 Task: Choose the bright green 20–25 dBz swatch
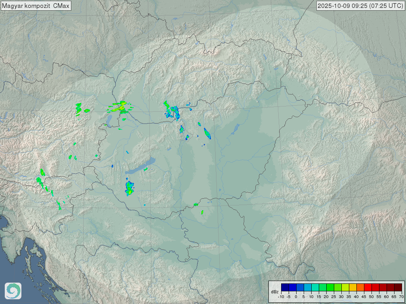pos(330,287)
